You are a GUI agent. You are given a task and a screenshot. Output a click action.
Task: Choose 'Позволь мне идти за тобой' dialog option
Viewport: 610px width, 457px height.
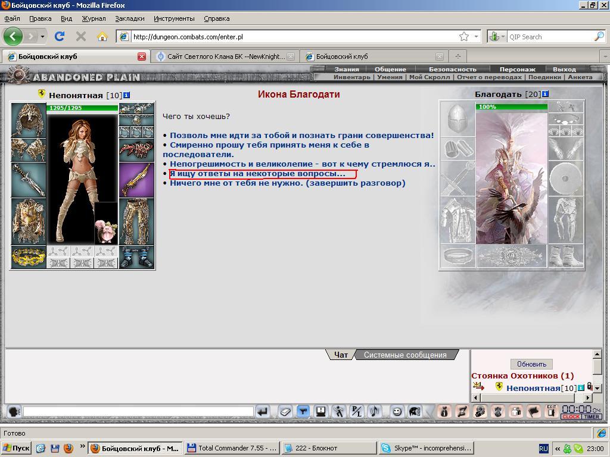pyautogui.click(x=301, y=136)
